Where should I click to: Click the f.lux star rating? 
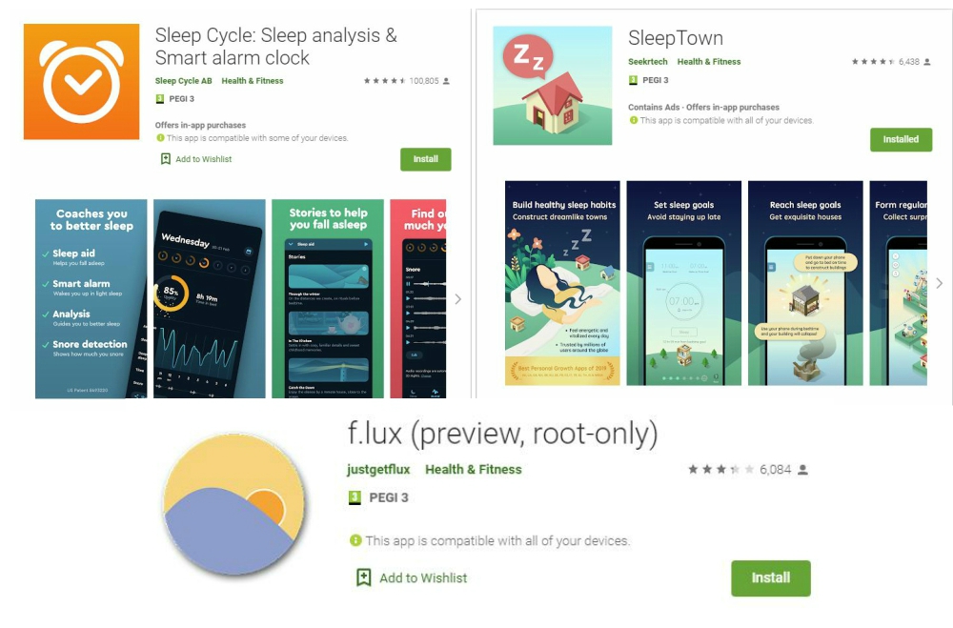pyautogui.click(x=720, y=469)
